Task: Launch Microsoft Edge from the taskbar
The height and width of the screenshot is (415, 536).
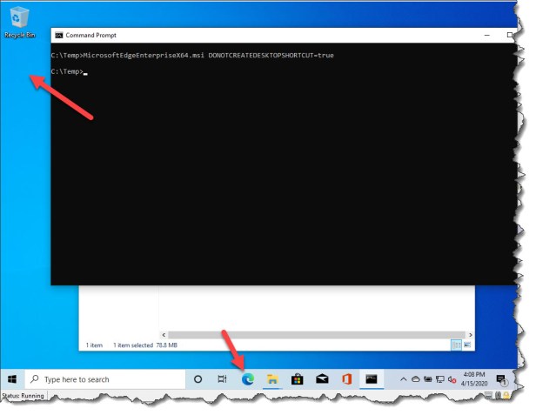Action: tap(247, 379)
